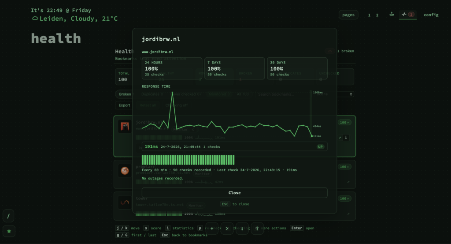Click the 30 DAYS uptime card
This screenshot has height=244, width=451.
pyautogui.click(x=297, y=68)
